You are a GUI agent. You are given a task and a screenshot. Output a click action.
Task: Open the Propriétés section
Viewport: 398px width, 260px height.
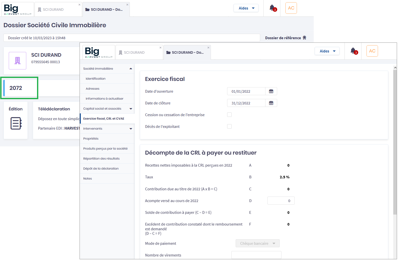tap(107, 139)
